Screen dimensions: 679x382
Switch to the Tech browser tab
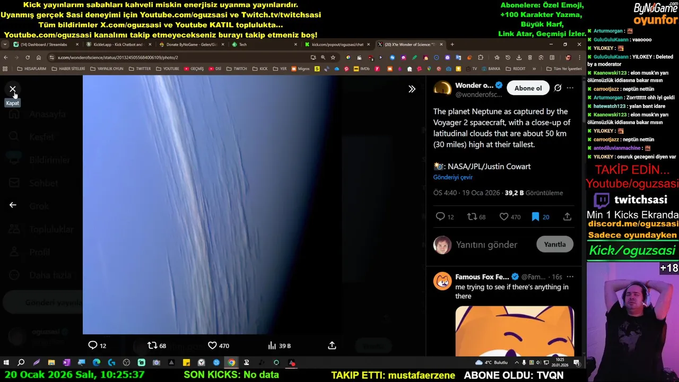tap(264, 45)
